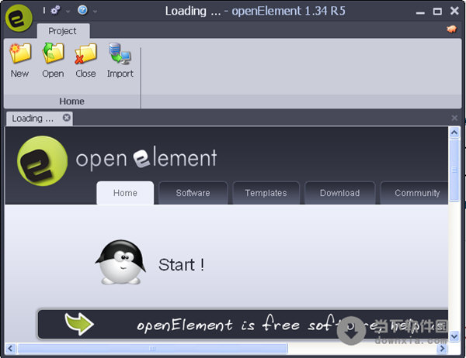The height and width of the screenshot is (358, 466).
Task: Open the settings gears icon in title bar
Action: [x=55, y=10]
